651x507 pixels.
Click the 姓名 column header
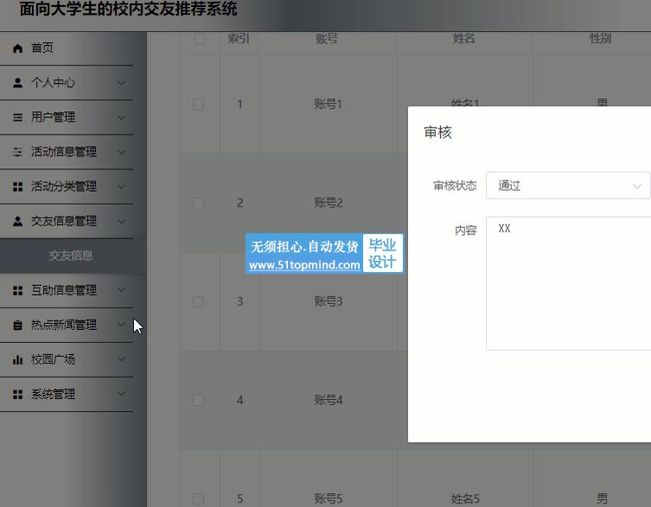463,39
